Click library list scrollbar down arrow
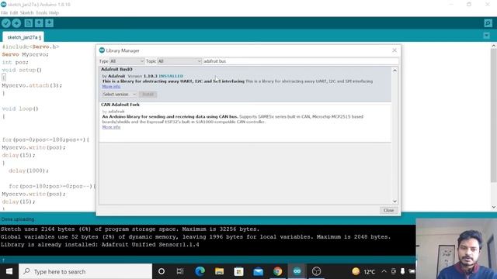This screenshot has width=497, height=279. [395, 201]
